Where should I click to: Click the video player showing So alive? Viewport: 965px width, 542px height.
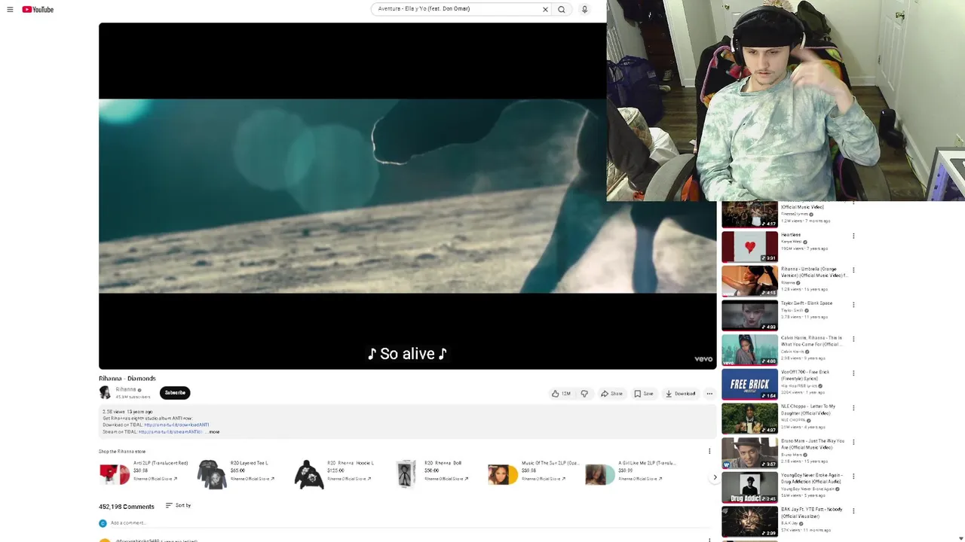tap(407, 196)
